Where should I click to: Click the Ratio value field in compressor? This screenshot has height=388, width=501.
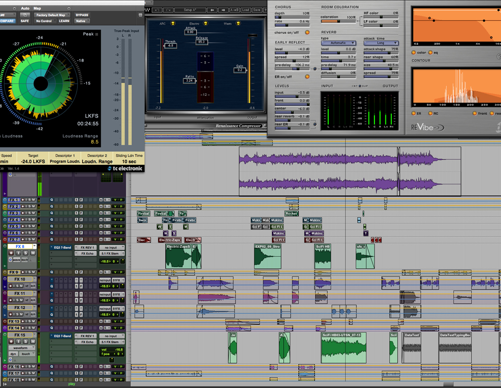pyautogui.click(x=189, y=80)
